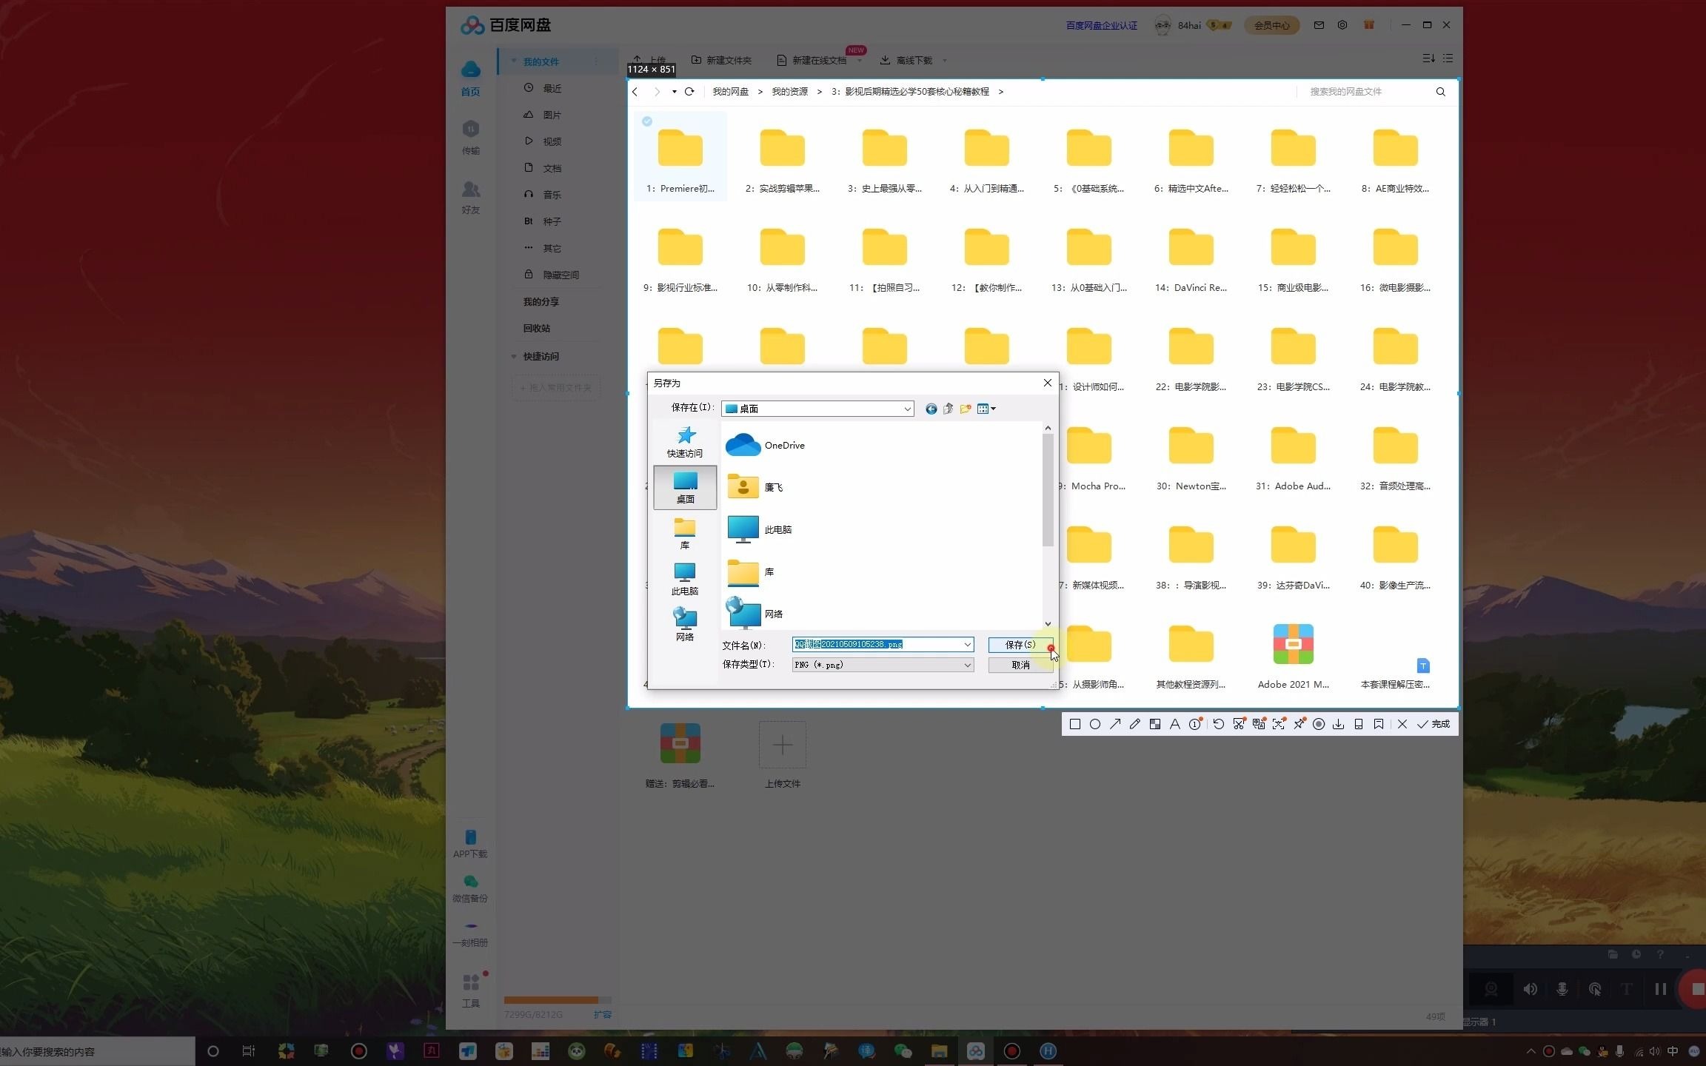Open the scissors long-screenshot tool
Image resolution: width=1706 pixels, height=1066 pixels.
[1239, 724]
